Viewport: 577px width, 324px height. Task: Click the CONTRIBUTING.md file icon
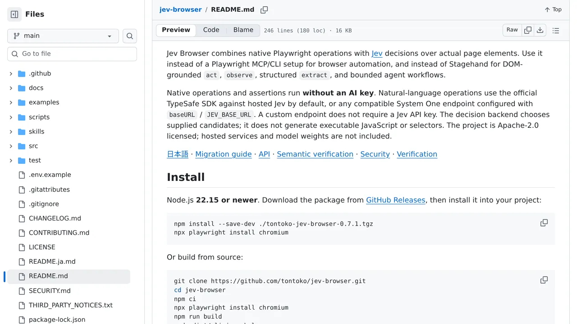22,233
